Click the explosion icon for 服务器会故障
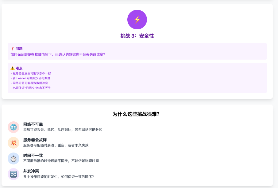 [14, 143]
